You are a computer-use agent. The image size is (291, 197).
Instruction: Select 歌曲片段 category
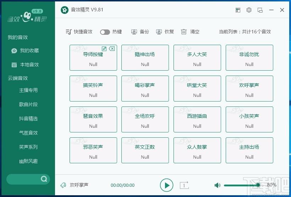coord(28,104)
